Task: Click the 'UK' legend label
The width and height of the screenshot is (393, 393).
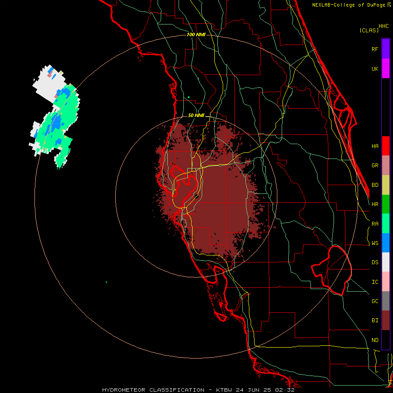Action: point(375,69)
